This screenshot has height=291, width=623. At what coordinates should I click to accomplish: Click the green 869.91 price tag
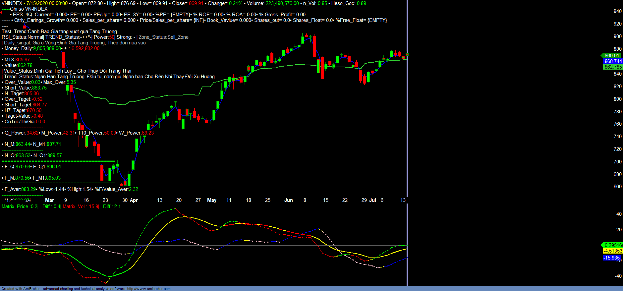pyautogui.click(x=611, y=56)
